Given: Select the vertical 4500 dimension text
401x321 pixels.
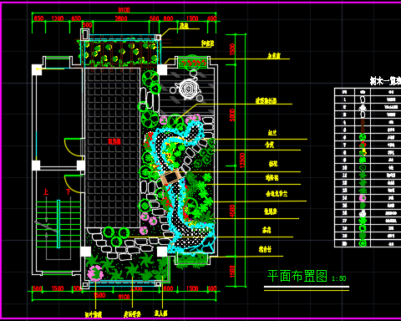Looking at the screenshot, I should [232, 211].
